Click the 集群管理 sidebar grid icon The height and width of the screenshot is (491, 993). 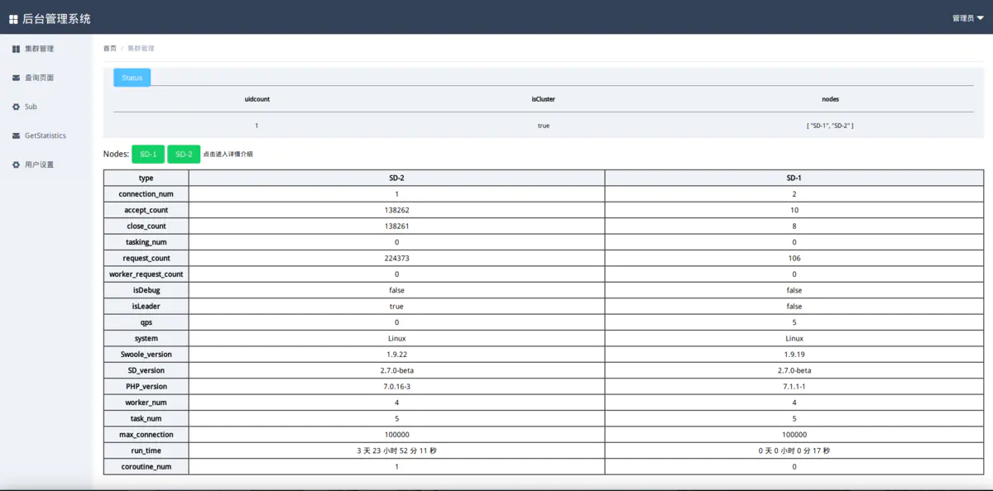(x=16, y=49)
